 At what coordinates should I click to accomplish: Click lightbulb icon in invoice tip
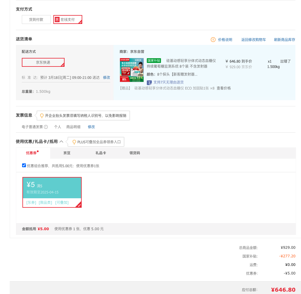point(42,116)
